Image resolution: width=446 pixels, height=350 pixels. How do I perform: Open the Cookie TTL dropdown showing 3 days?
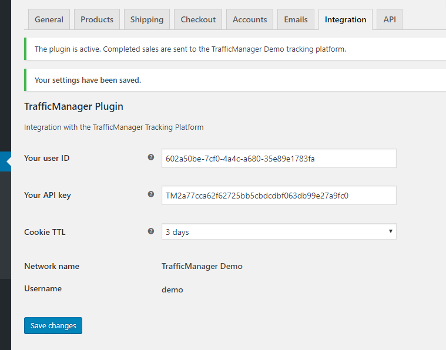pyautogui.click(x=279, y=231)
